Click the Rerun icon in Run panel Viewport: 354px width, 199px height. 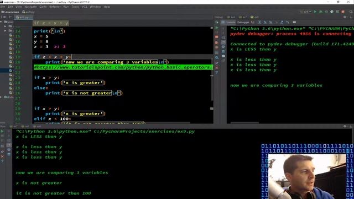point(2,131)
